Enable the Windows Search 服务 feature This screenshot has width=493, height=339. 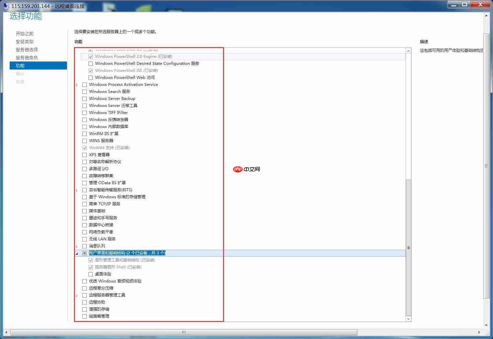(84, 91)
